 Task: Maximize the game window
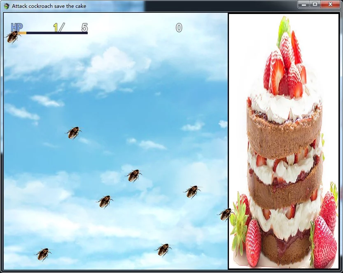tap(315, 5)
